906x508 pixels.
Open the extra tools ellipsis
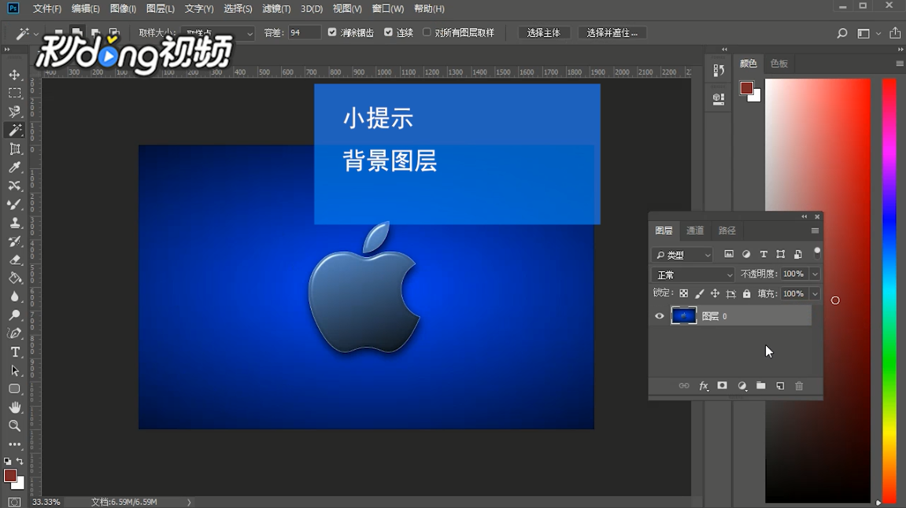pyautogui.click(x=14, y=444)
